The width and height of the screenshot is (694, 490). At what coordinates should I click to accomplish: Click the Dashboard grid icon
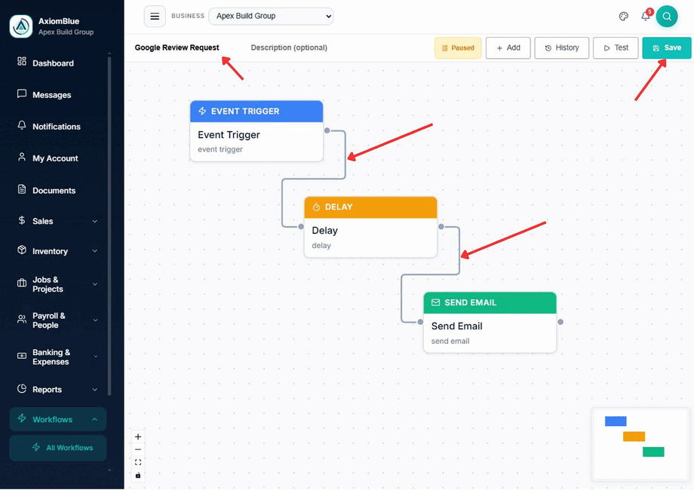click(22, 62)
